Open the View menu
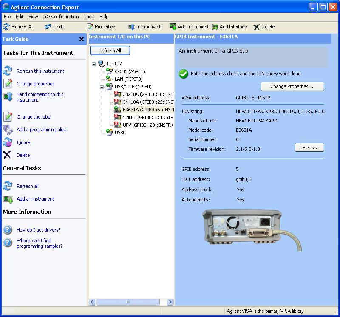The width and height of the screenshot is (340, 317). tap(33, 17)
